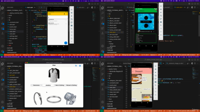
Task: Click emulator zoom icon beside music app phone
Action: [x=161, y=25]
